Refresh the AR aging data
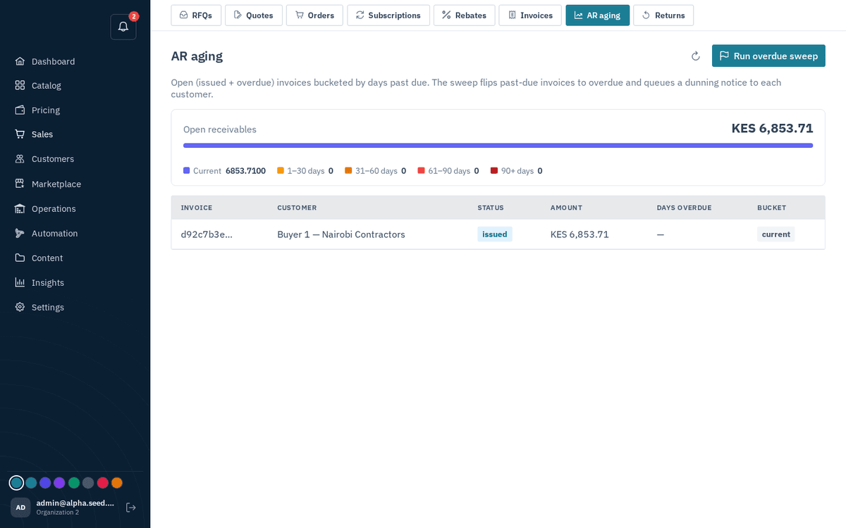This screenshot has width=846, height=528. pos(695,56)
